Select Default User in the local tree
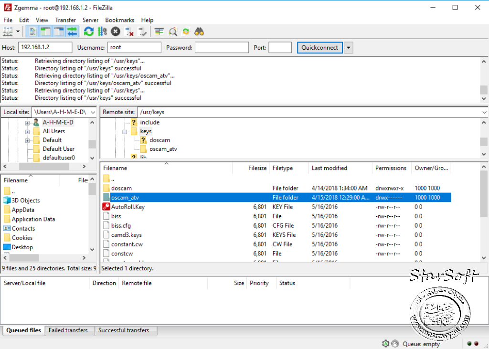The width and height of the screenshot is (489, 349). [x=59, y=149]
